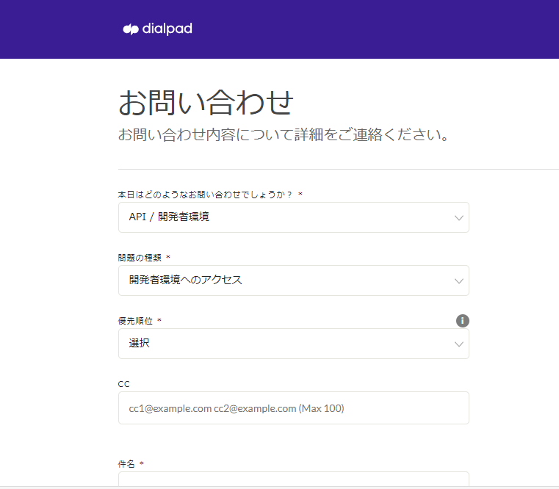Click the CC field label
The width and height of the screenshot is (559, 489).
124,384
